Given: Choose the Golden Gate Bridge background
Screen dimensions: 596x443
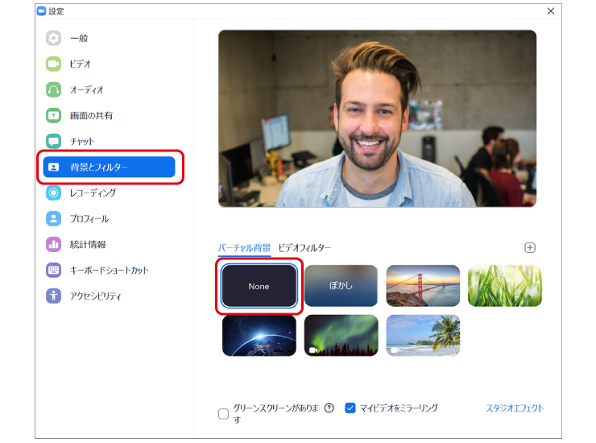Looking at the screenshot, I should click(x=423, y=286).
